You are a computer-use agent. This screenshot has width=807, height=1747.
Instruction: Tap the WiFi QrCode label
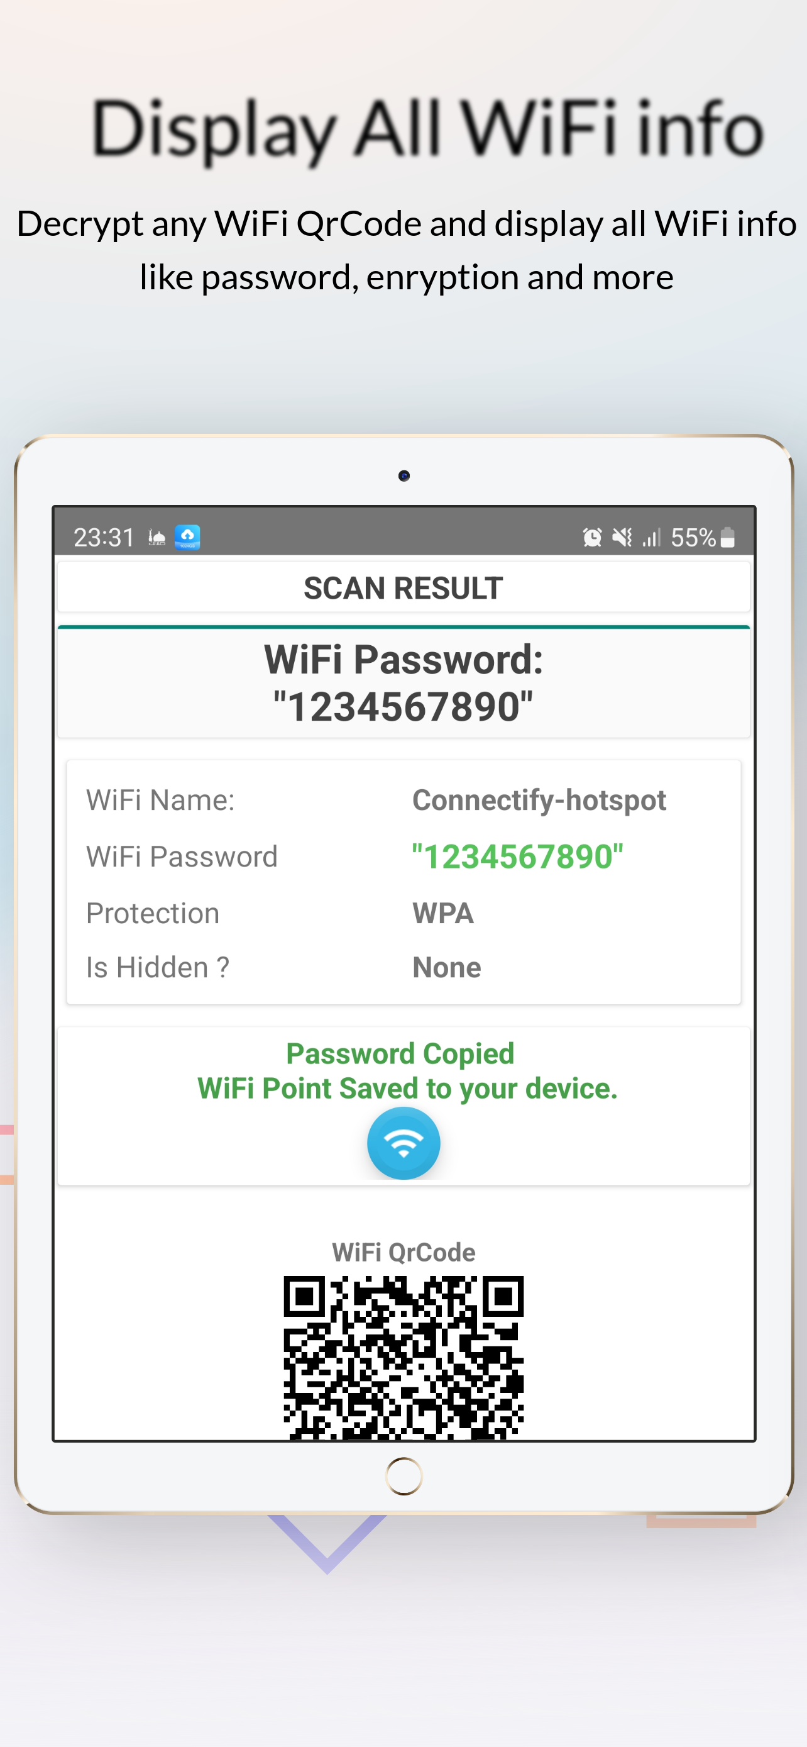tap(403, 1252)
